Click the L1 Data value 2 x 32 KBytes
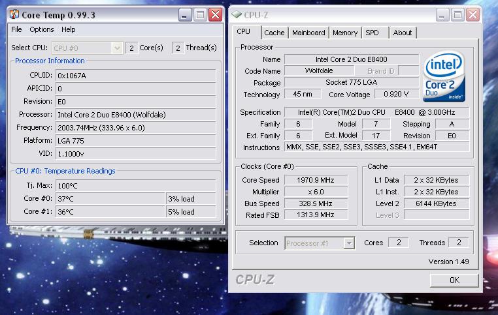 [437, 180]
